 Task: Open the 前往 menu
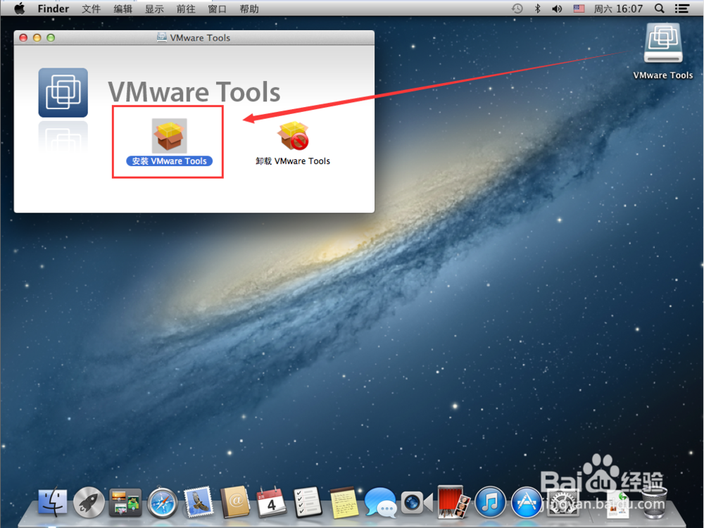coord(186,8)
